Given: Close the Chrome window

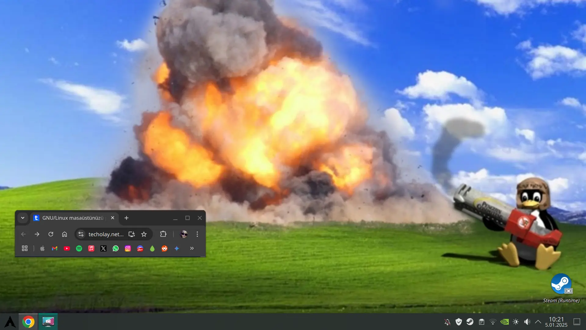Looking at the screenshot, I should (x=200, y=218).
